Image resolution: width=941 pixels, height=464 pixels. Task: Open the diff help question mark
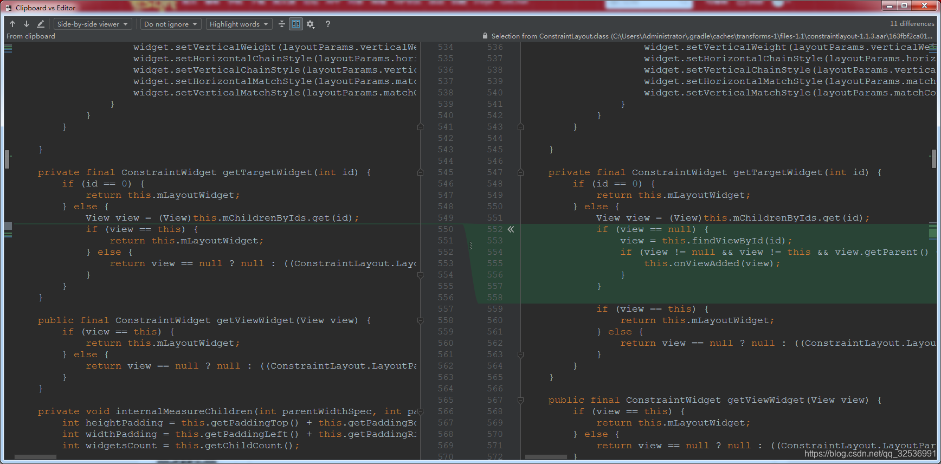(327, 24)
